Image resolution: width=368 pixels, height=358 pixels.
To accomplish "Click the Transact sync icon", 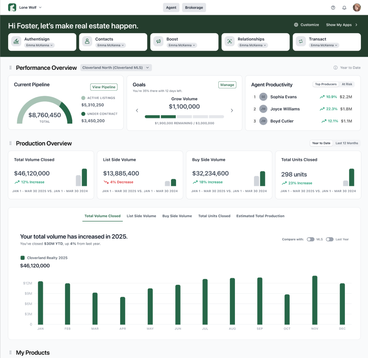I will tap(300, 41).
